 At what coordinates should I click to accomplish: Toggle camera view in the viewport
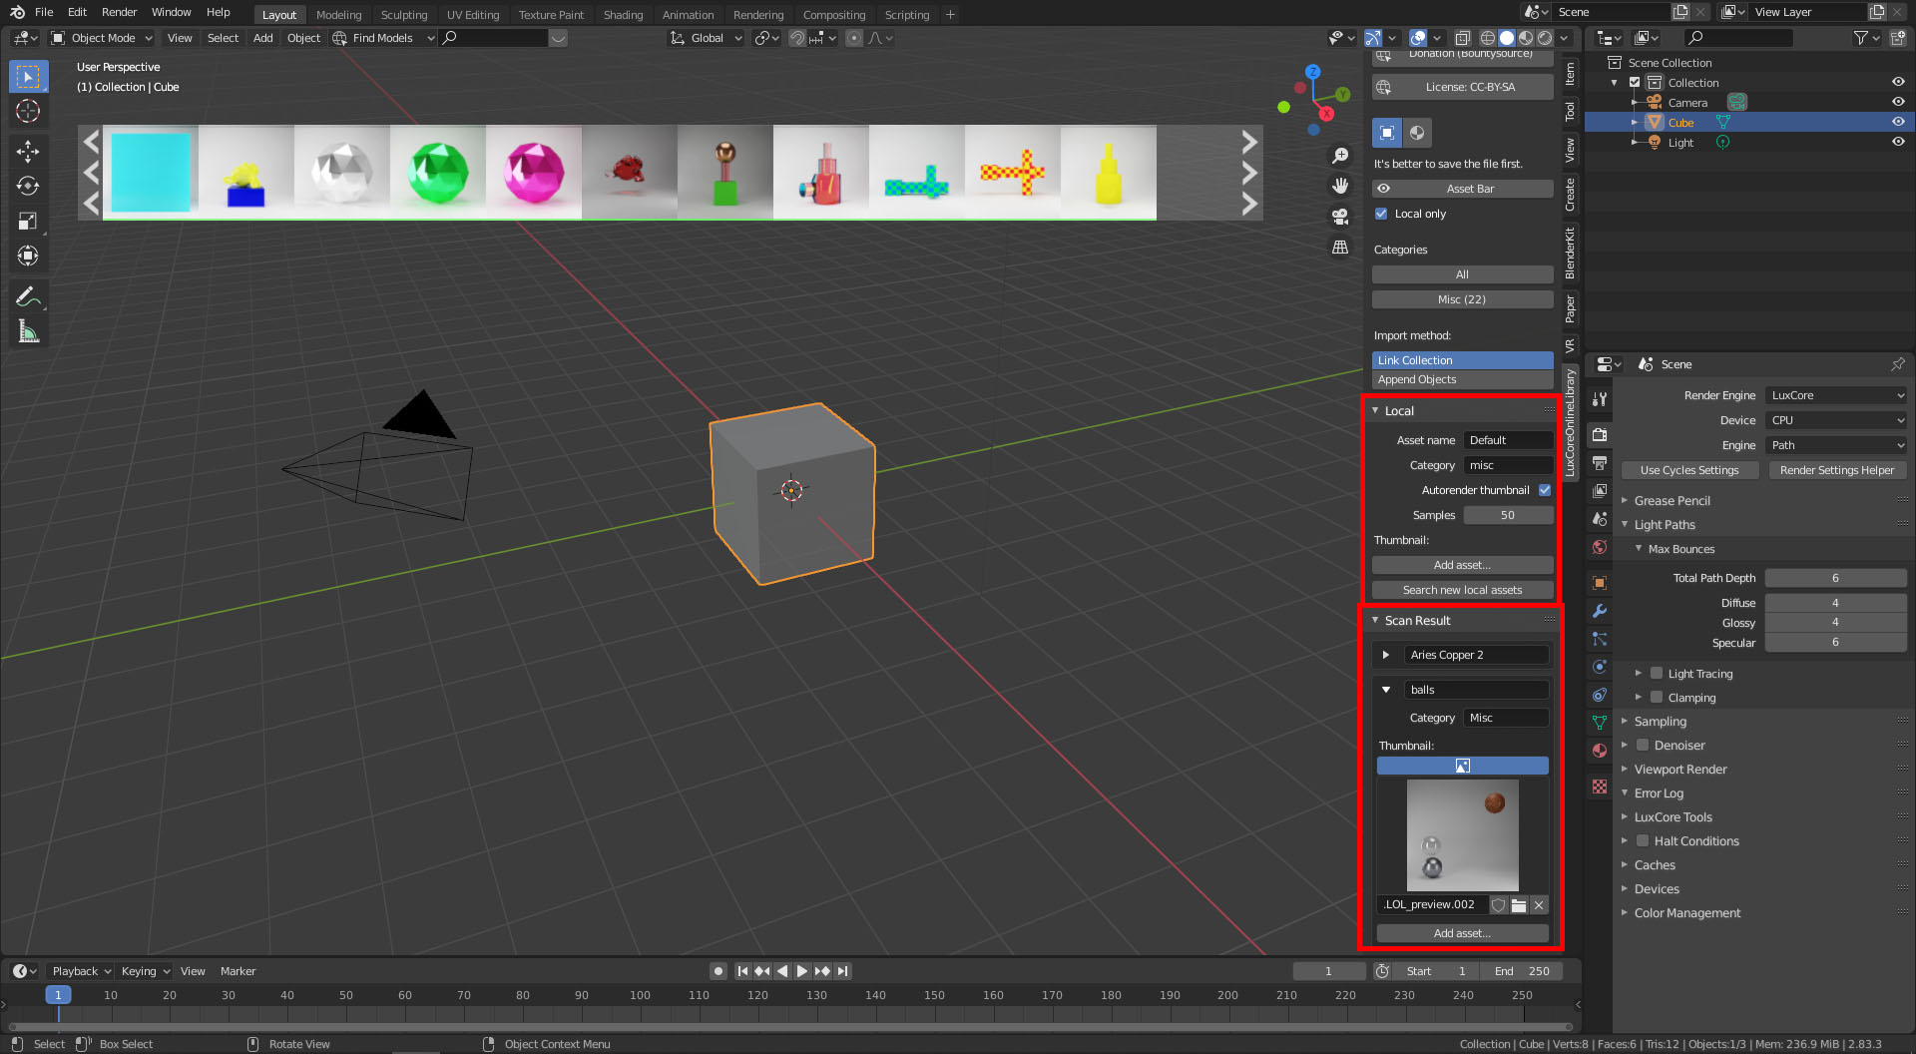tap(1340, 217)
